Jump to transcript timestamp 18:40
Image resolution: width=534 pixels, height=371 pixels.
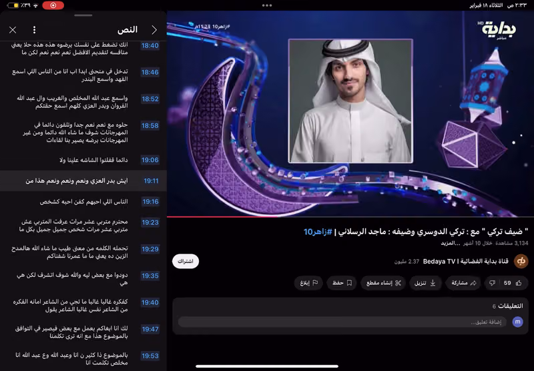pos(150,45)
